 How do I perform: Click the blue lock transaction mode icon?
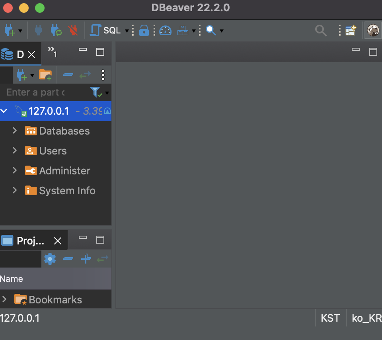tap(144, 31)
